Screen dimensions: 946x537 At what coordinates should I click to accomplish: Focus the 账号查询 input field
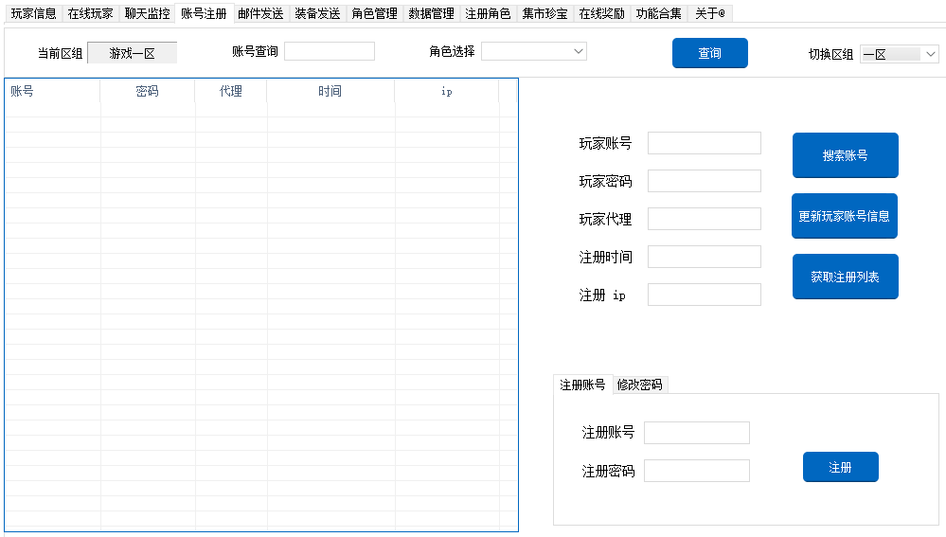(330, 51)
